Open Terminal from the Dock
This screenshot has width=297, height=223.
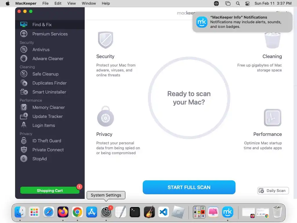pyautogui.click(x=135, y=212)
